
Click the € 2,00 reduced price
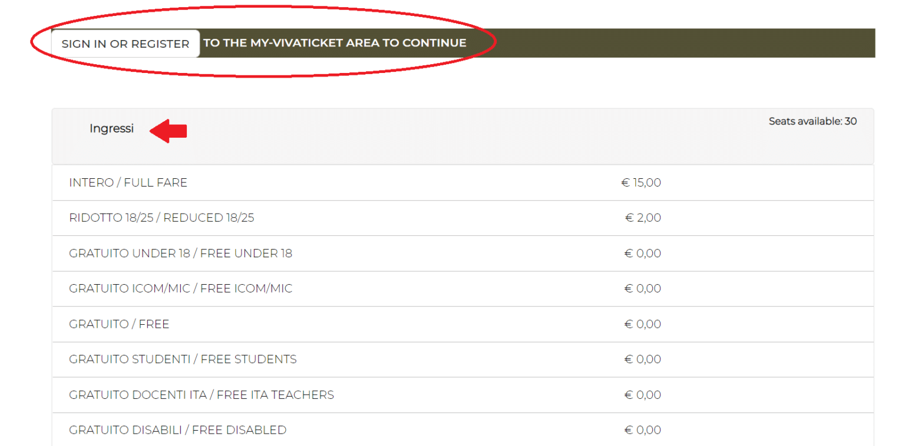[x=643, y=218]
